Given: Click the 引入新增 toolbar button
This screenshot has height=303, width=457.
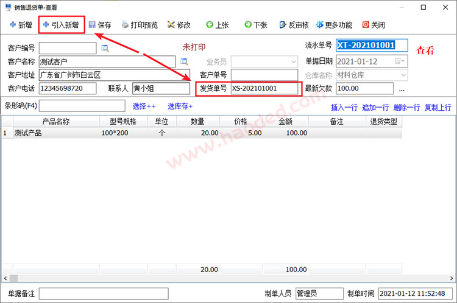Looking at the screenshot, I should click(61, 25).
